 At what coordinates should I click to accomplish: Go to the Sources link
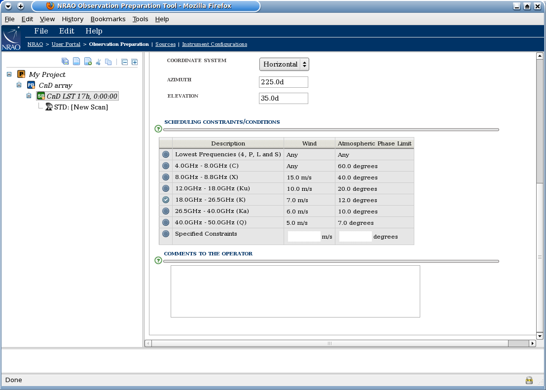click(165, 44)
